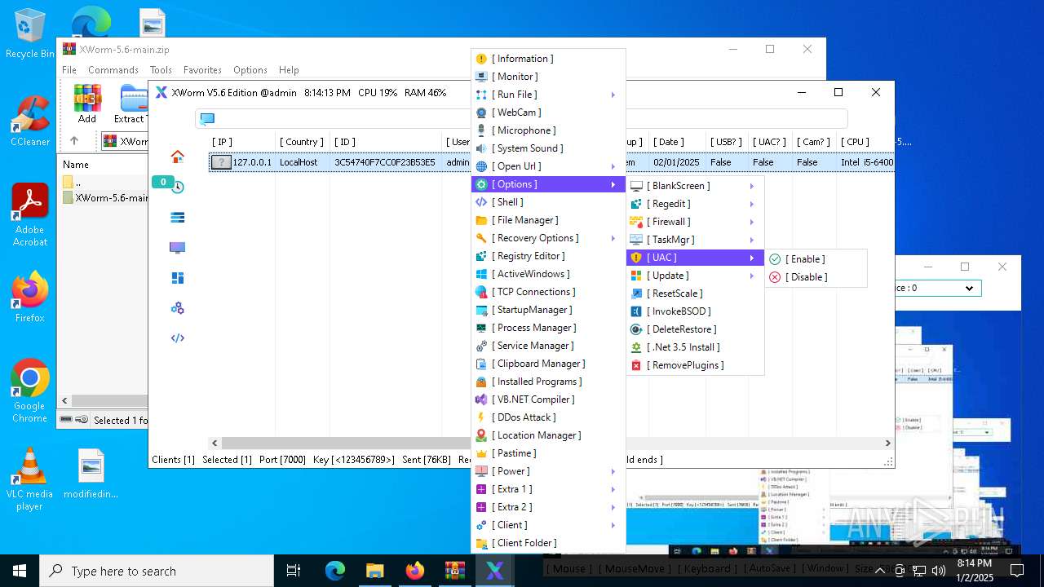Click the File Manager folder icon
This screenshot has width=1044, height=587.
pyautogui.click(x=481, y=220)
